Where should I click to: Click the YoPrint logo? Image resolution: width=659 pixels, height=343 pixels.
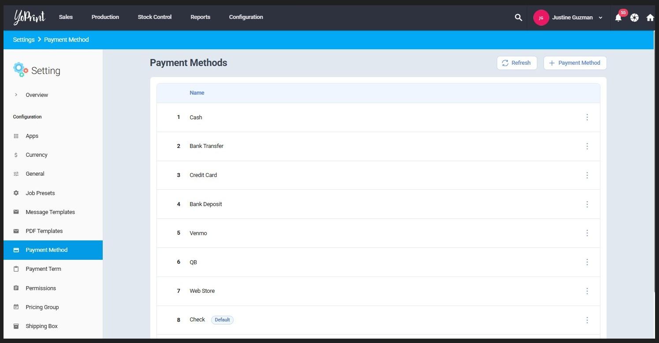(29, 17)
